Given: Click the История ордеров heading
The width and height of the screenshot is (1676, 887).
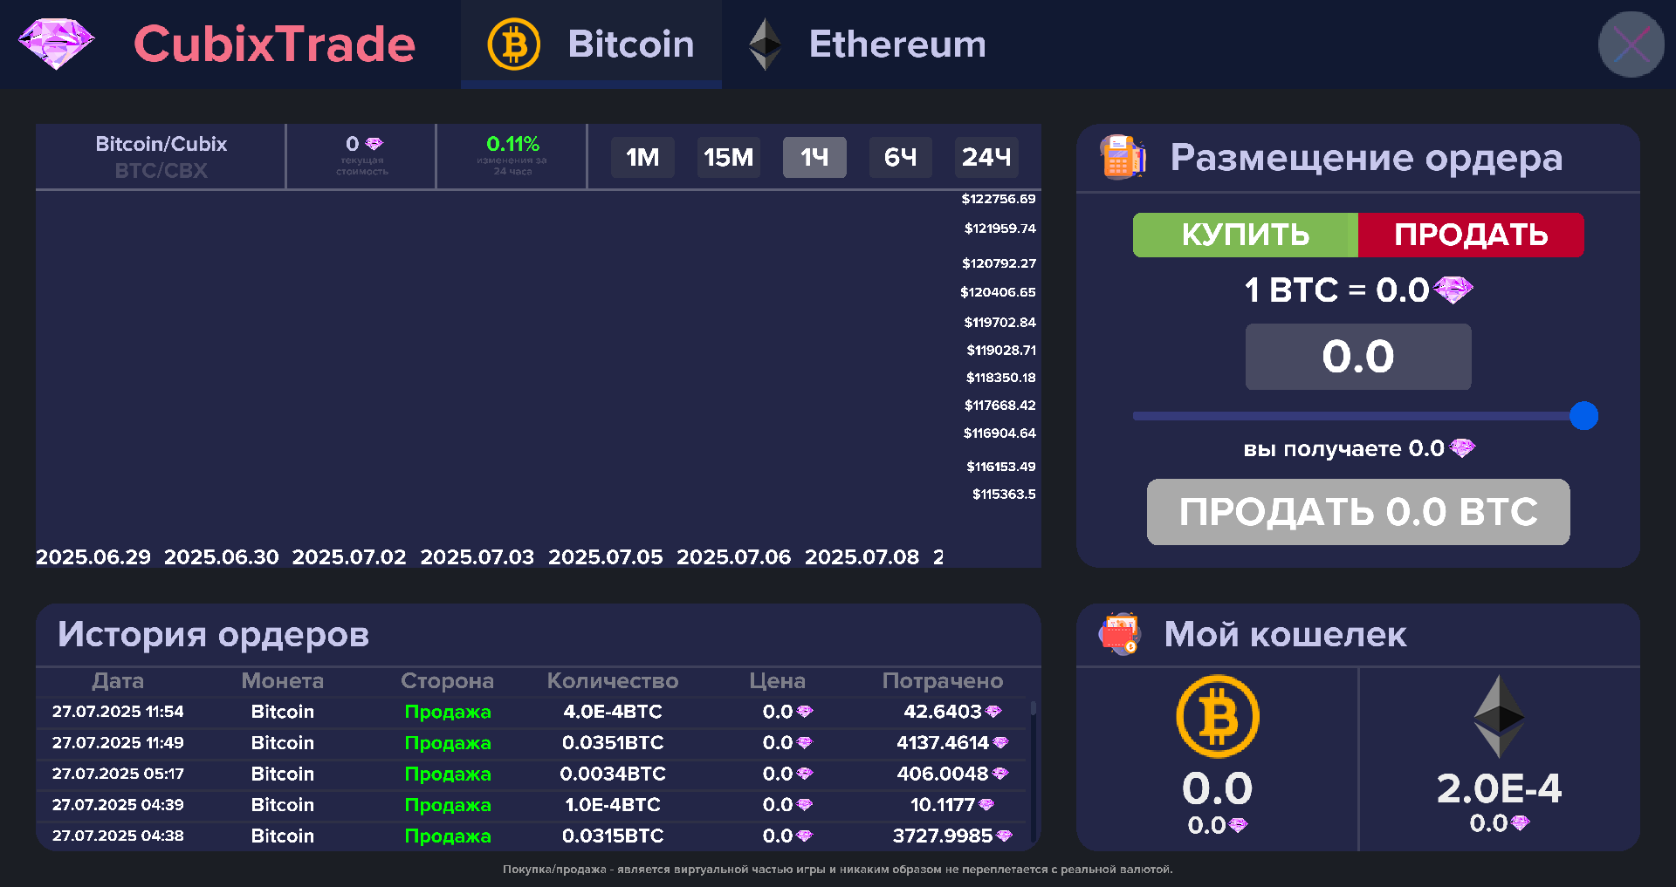Looking at the screenshot, I should (214, 634).
